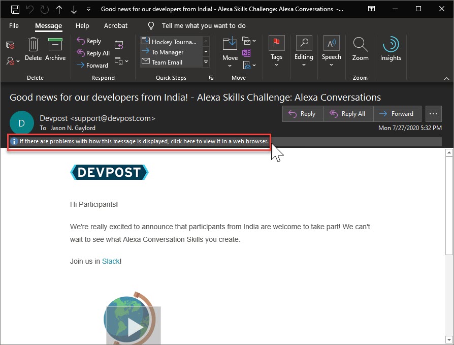Screen dimensions: 454x345
Task: Click the Undo arrow icon
Action: [30, 9]
